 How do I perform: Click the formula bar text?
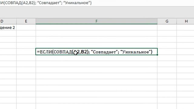(46, 3)
